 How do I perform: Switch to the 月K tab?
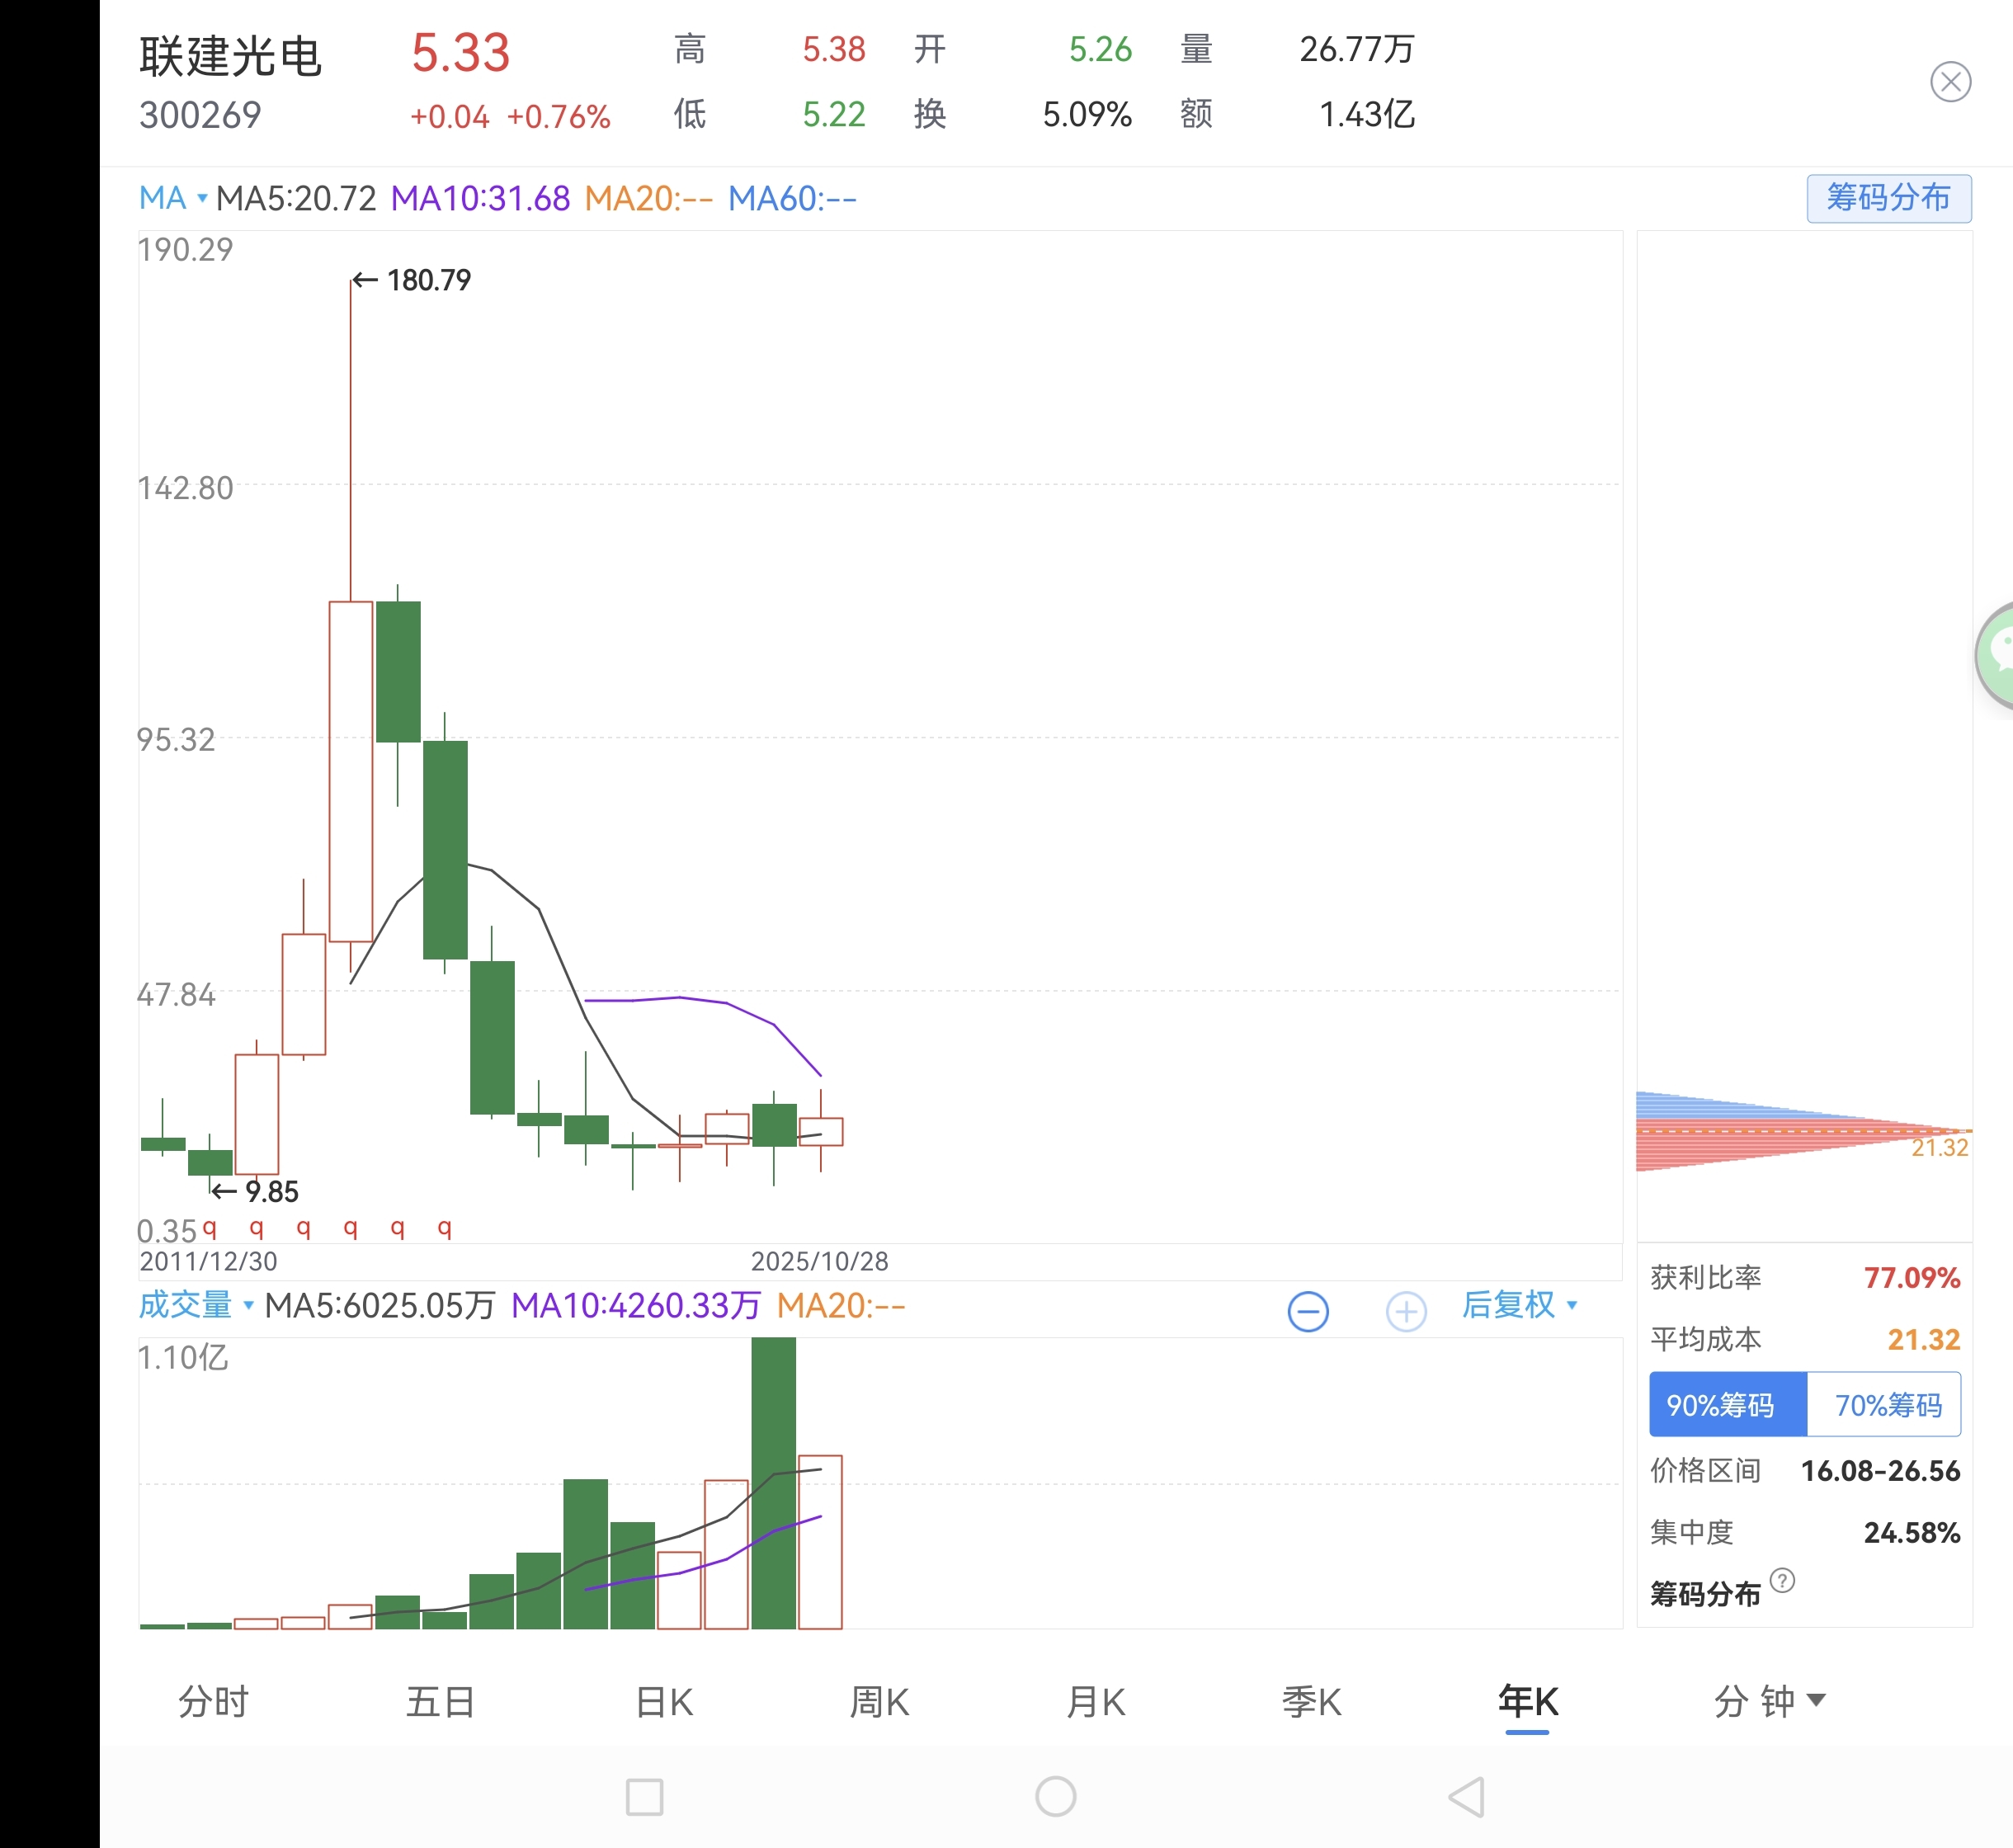tap(1096, 1701)
